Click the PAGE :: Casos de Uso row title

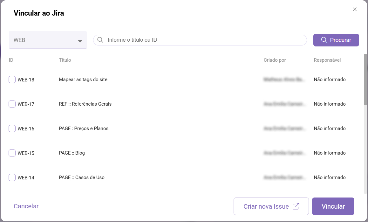(82, 177)
